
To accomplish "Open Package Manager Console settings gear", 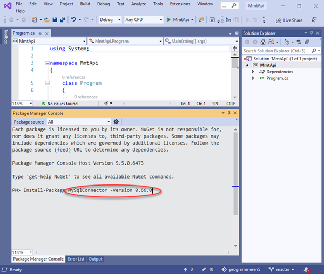I will click(116, 122).
